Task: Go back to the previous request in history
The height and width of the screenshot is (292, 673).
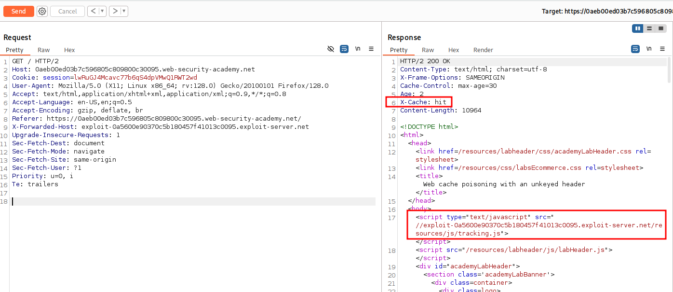Action: [x=93, y=11]
